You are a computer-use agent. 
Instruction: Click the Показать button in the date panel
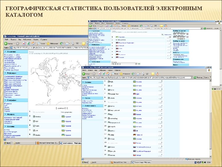click(x=181, y=39)
